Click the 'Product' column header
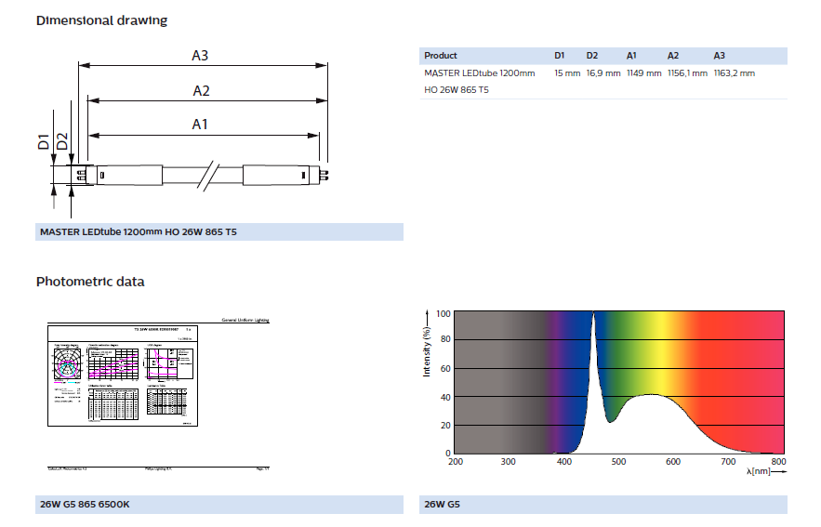This screenshot has height=527, width=821. pos(441,56)
